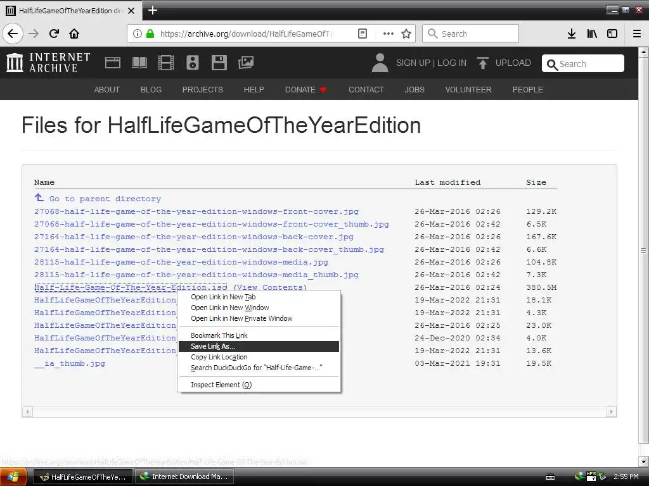Show the browser sidebars
Viewport: 649px width, 486px height.
(612, 34)
